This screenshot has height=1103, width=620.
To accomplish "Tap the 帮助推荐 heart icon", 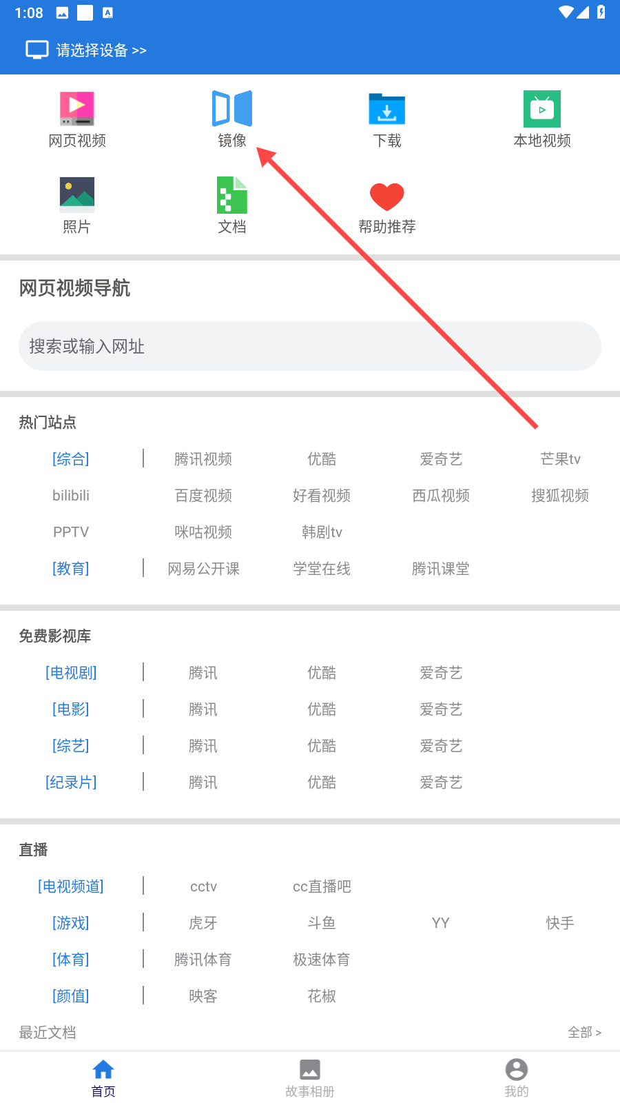I will [x=387, y=196].
